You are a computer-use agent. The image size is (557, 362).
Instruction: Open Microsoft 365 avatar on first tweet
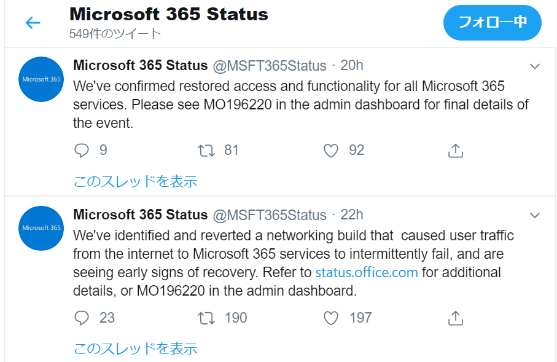click(41, 79)
